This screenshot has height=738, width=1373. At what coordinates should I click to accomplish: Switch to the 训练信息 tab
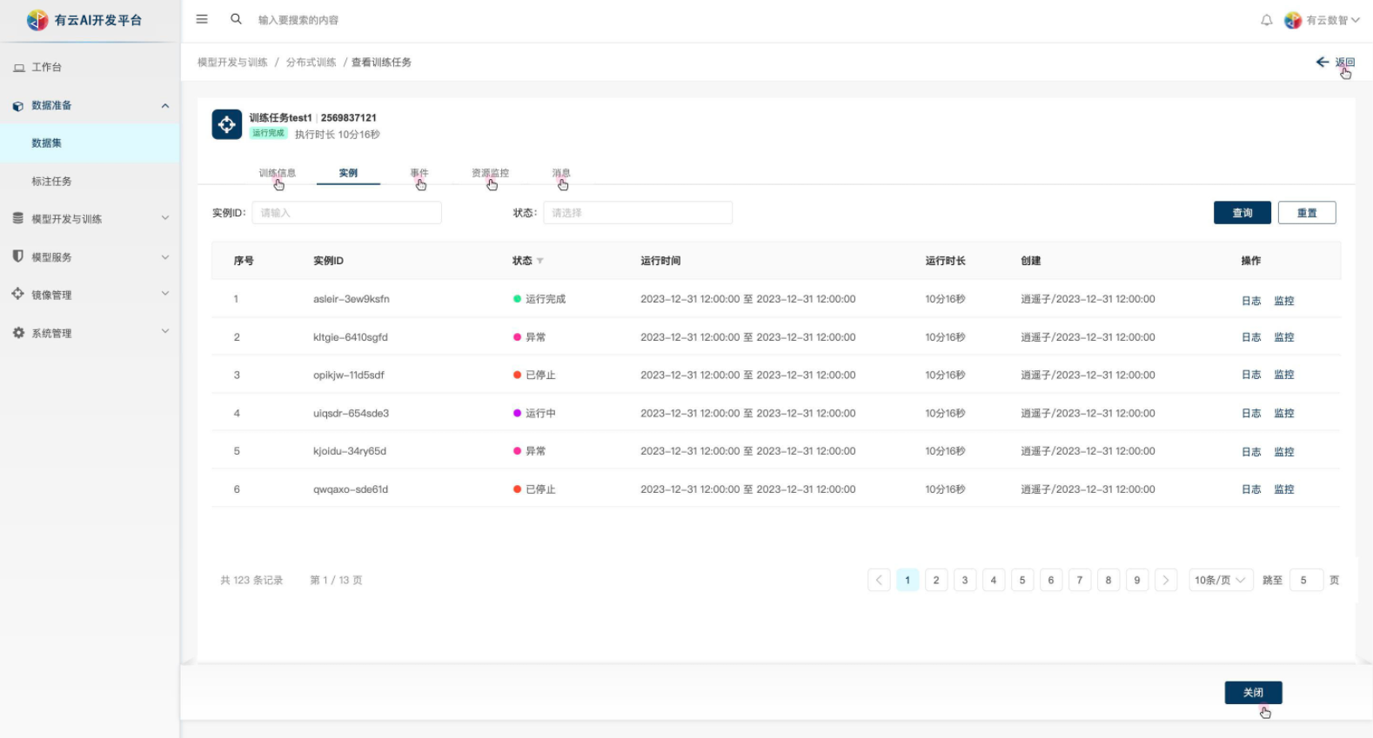pyautogui.click(x=277, y=173)
